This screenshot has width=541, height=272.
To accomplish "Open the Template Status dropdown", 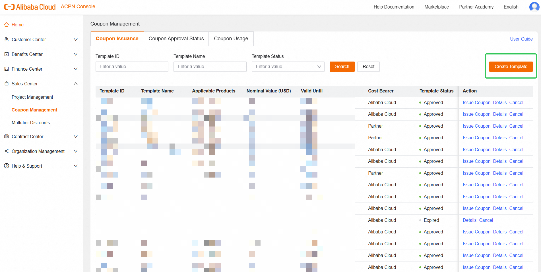I will click(288, 67).
